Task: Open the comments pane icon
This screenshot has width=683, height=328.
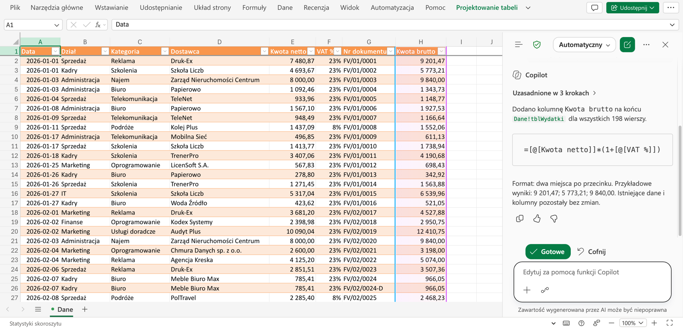Action: tap(594, 8)
